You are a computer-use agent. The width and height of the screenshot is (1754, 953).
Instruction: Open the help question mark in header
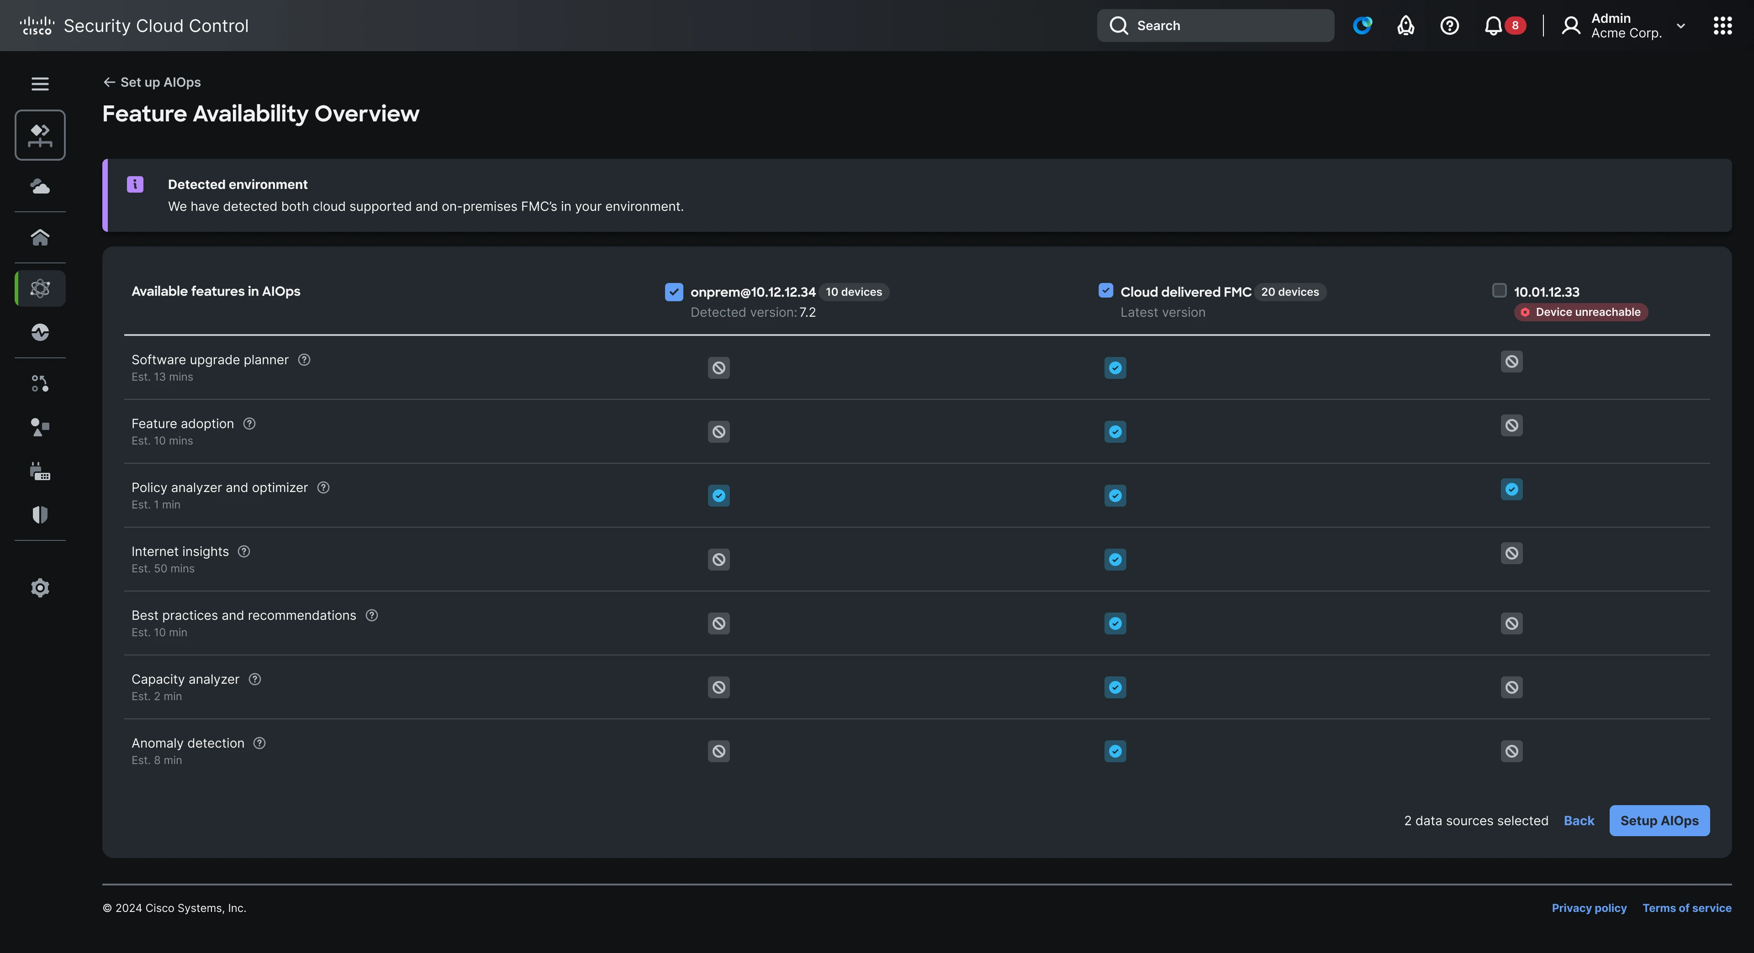pos(1450,26)
